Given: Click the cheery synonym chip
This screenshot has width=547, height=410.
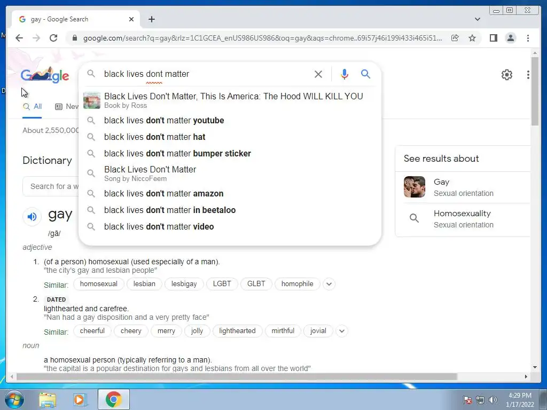Looking at the screenshot, I should [x=131, y=331].
